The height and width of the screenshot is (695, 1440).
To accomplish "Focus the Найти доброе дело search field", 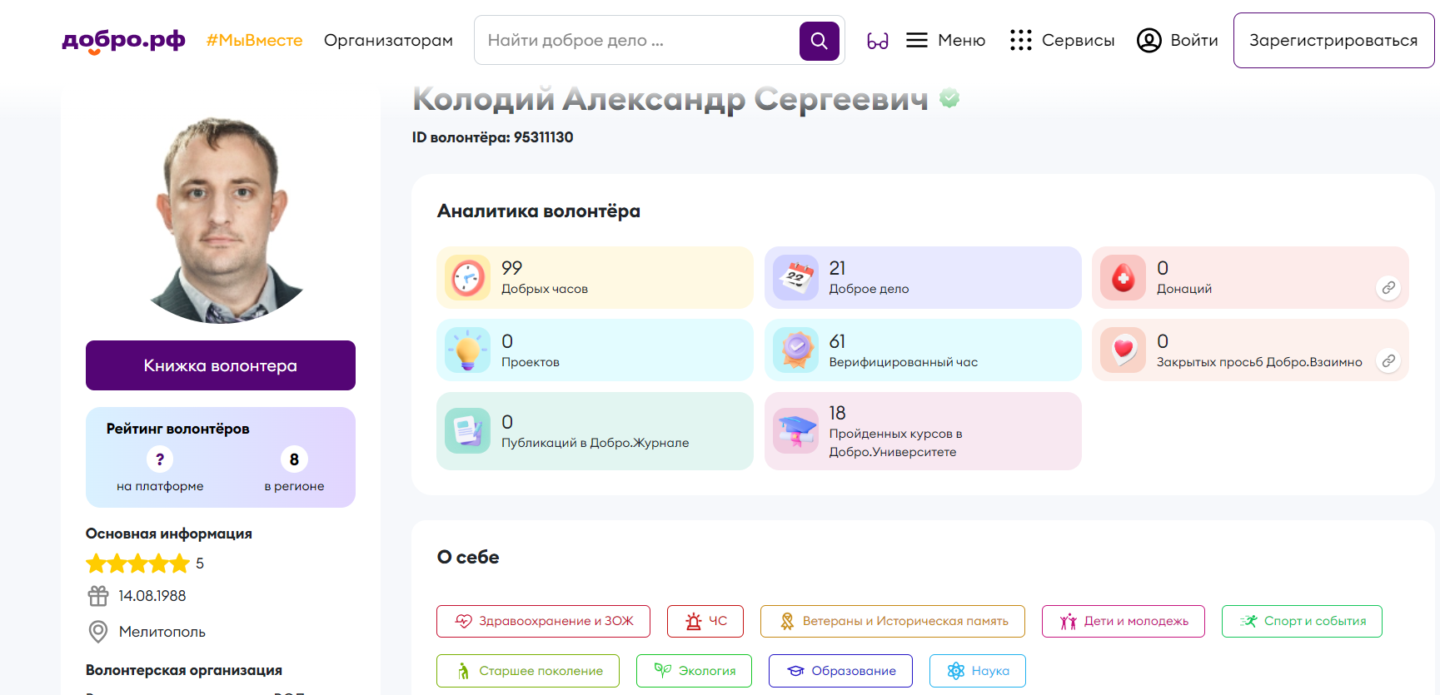I will (x=637, y=40).
